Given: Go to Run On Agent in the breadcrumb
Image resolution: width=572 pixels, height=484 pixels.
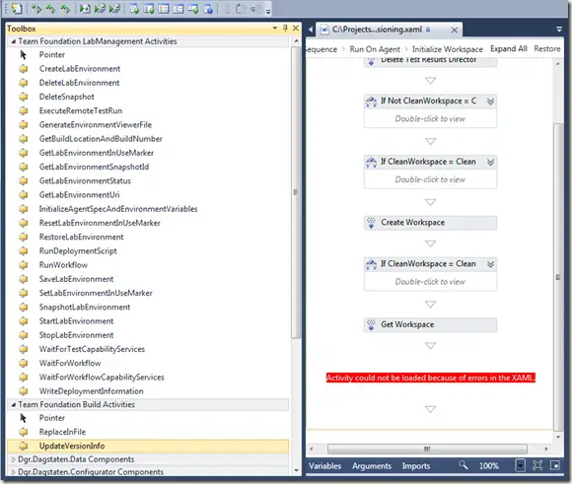Looking at the screenshot, I should tap(375, 49).
